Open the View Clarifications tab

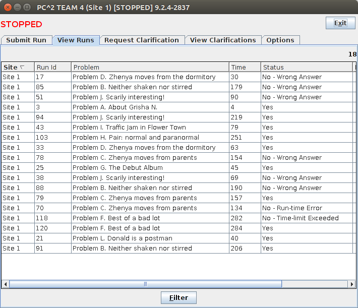tap(223, 40)
